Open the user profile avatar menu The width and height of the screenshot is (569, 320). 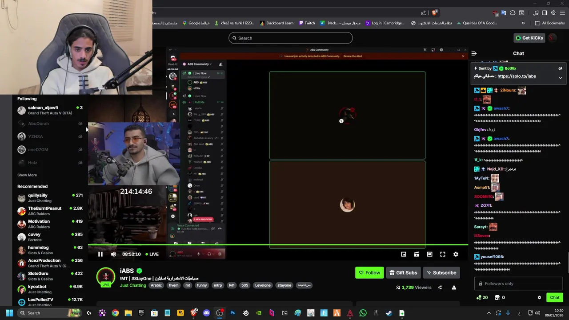(x=553, y=38)
